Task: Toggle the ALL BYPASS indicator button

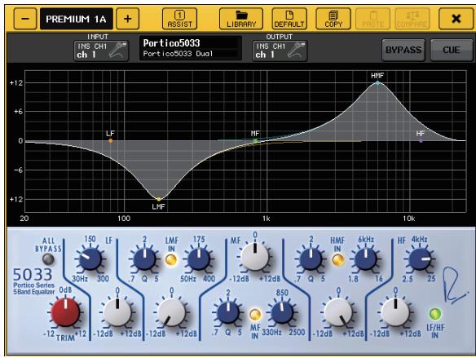Action: point(48,259)
